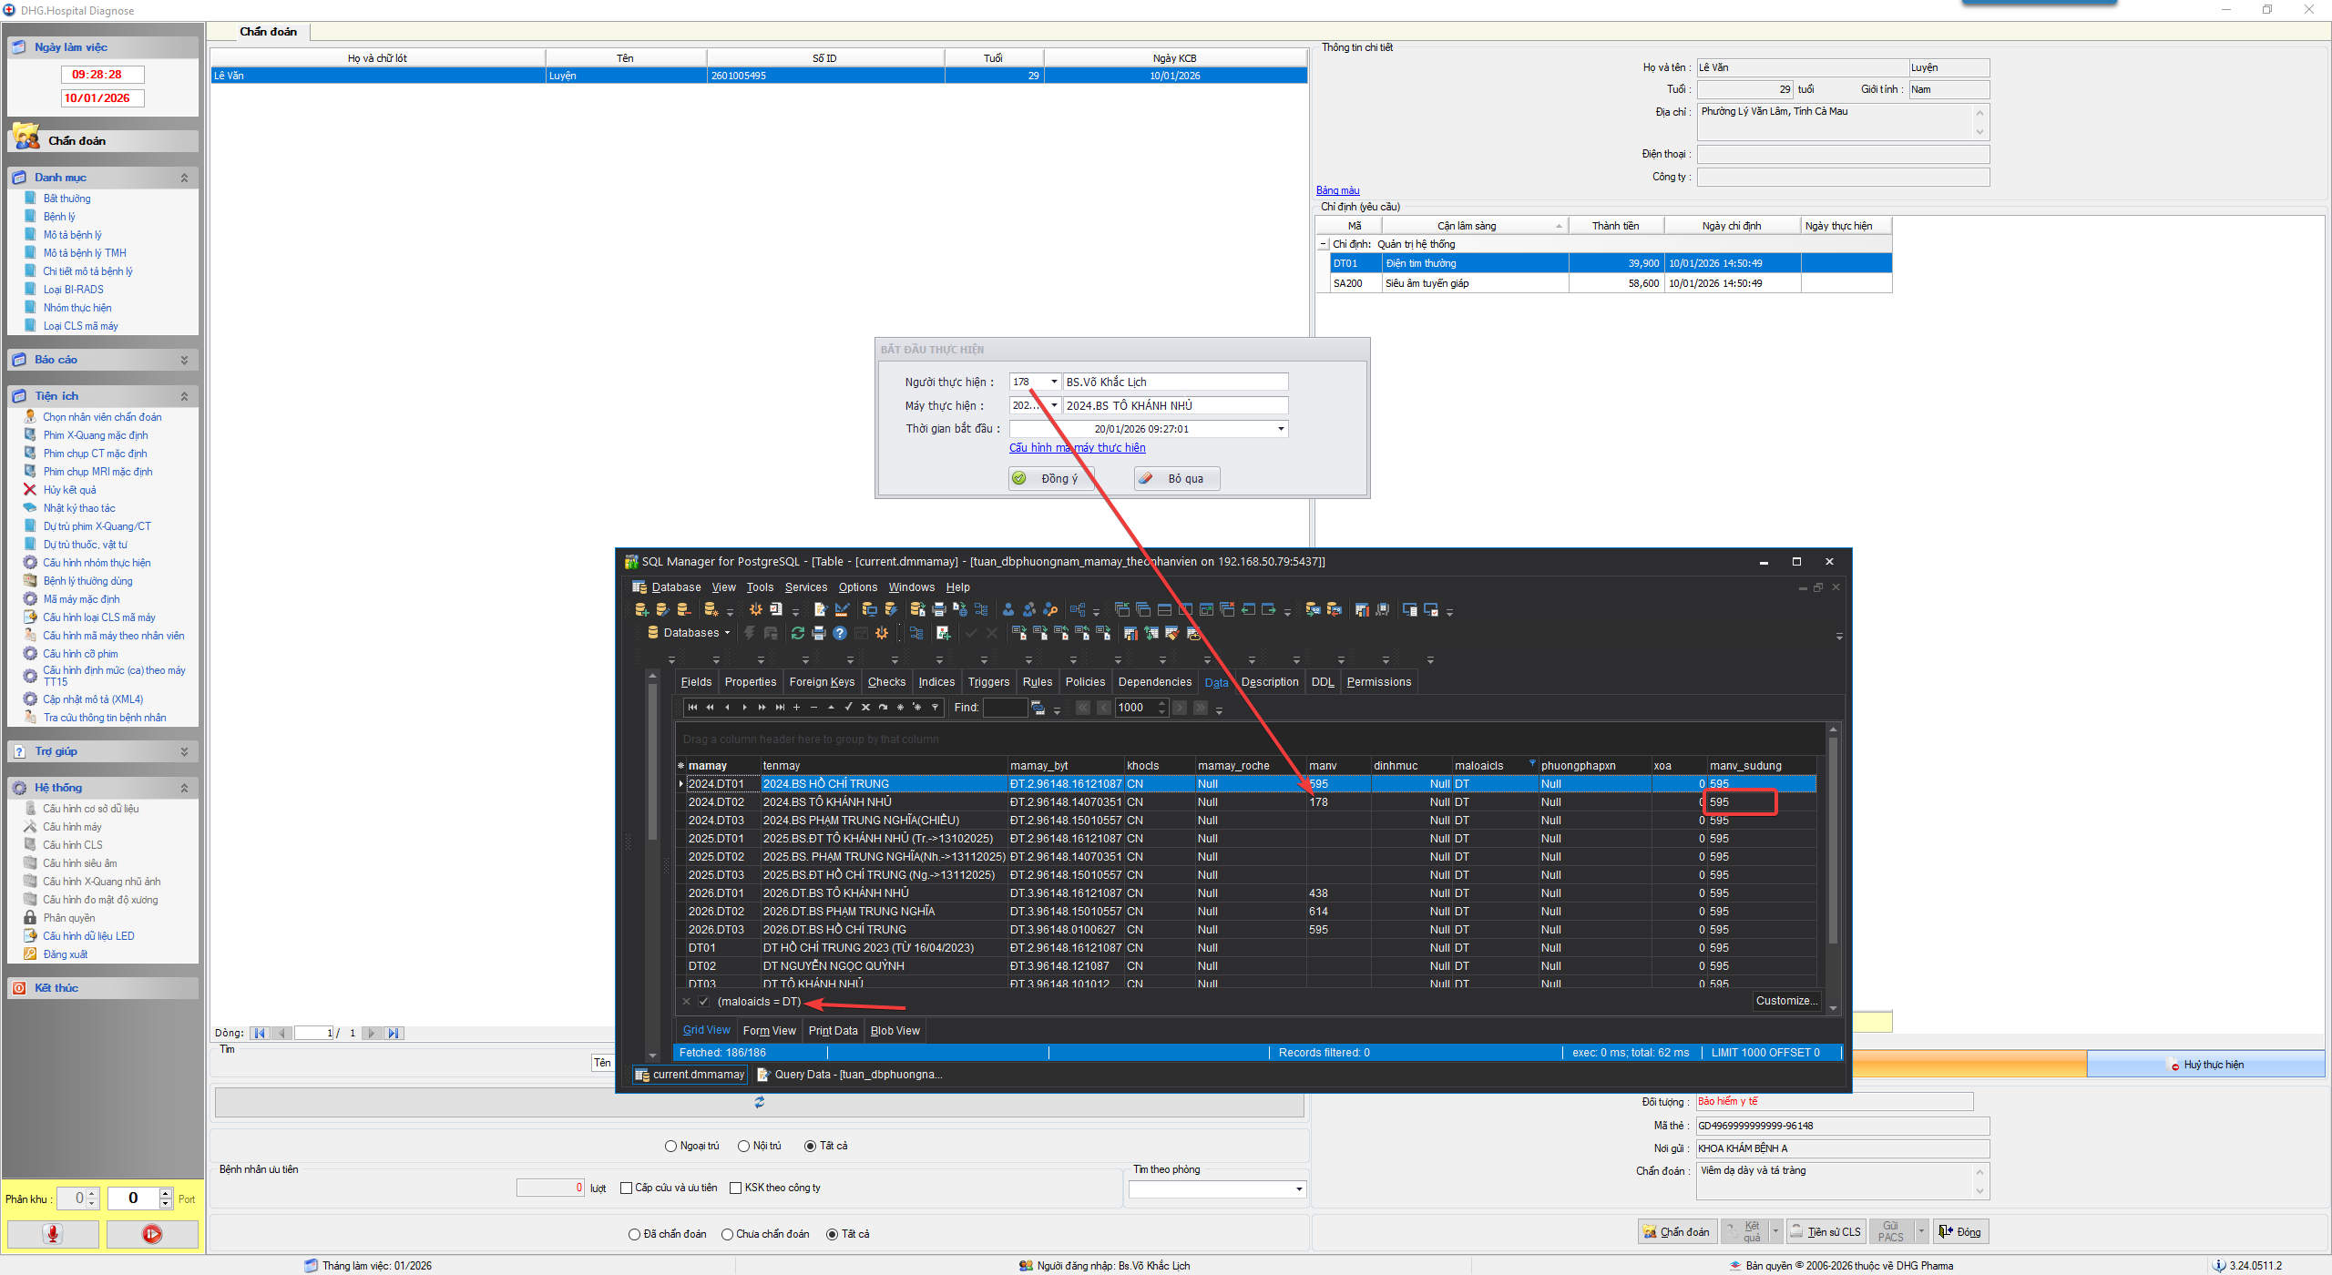Open Cấu hình mã máy thực hiện link

click(x=1077, y=447)
